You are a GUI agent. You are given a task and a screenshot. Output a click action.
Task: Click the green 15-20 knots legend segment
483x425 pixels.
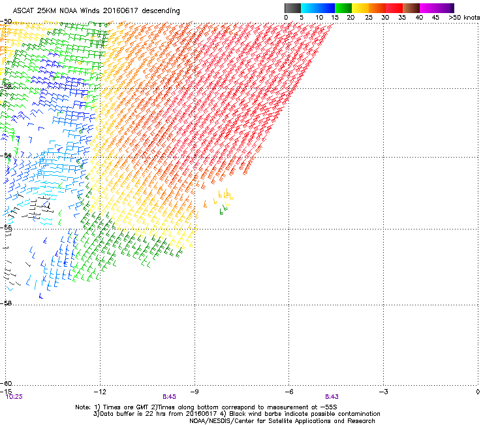point(343,8)
